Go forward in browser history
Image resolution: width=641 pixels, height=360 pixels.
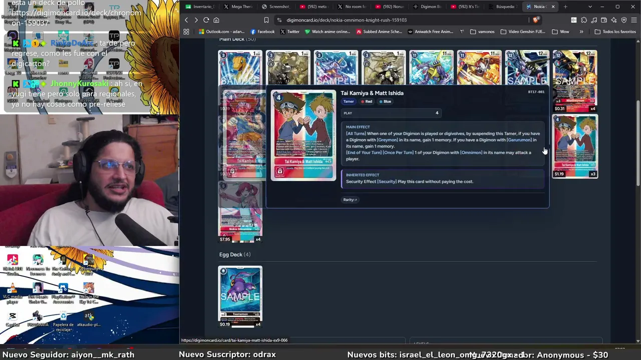pyautogui.click(x=196, y=20)
